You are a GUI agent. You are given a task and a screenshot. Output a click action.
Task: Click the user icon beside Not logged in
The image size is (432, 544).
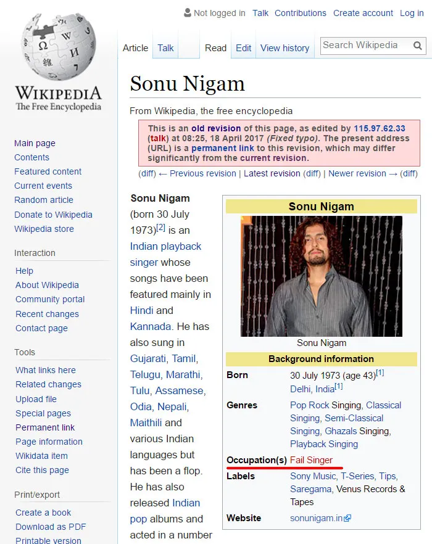[188, 13]
